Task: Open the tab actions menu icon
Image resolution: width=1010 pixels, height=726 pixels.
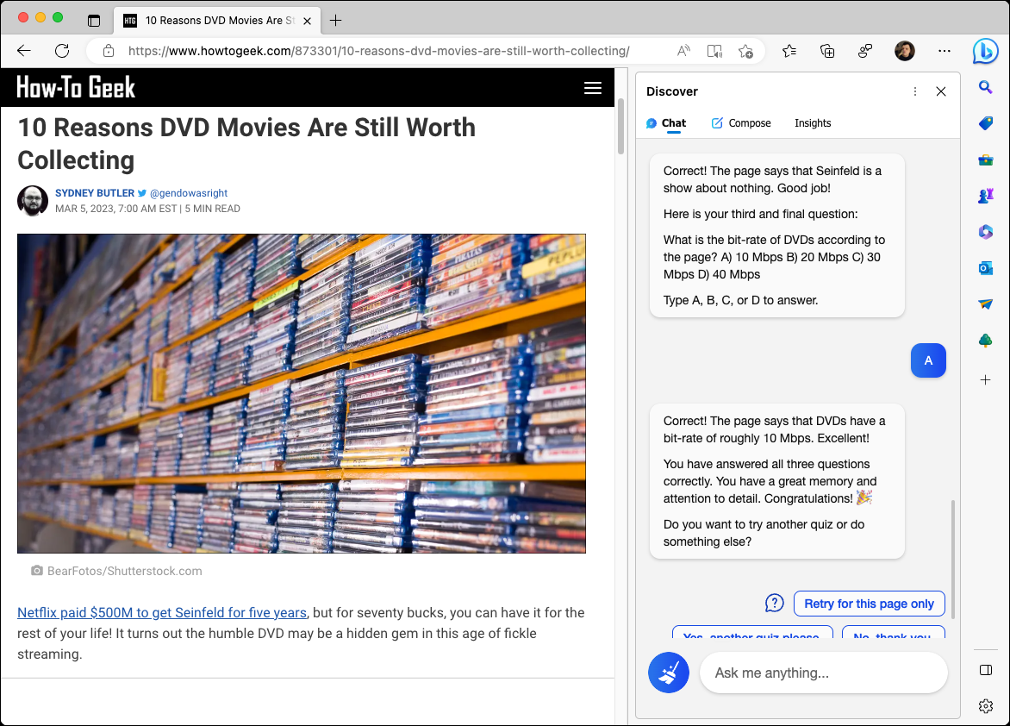Action: click(x=94, y=21)
